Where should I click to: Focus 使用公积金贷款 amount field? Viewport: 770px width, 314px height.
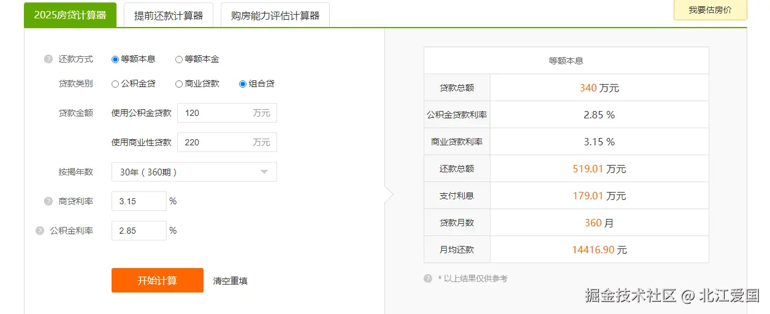point(227,113)
